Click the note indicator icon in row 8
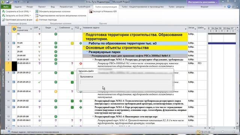The width and height of the screenshot is (240, 135). (x=14, y=73)
